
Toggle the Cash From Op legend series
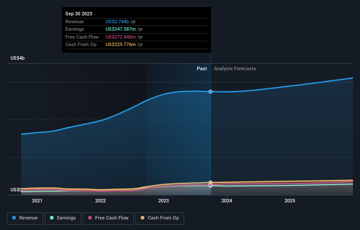coord(160,218)
